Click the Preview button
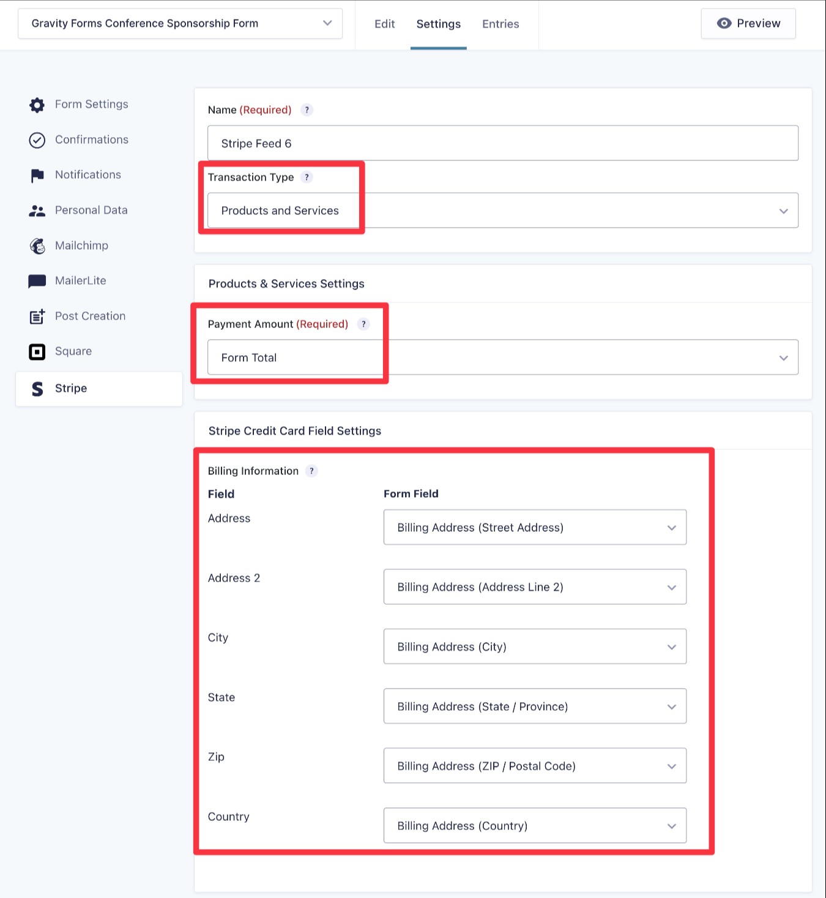The height and width of the screenshot is (898, 826). point(748,23)
